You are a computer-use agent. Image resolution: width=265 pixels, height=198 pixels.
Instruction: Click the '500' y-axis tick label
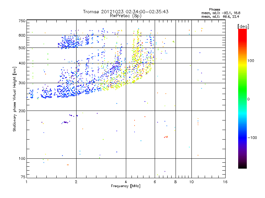coord(22,48)
